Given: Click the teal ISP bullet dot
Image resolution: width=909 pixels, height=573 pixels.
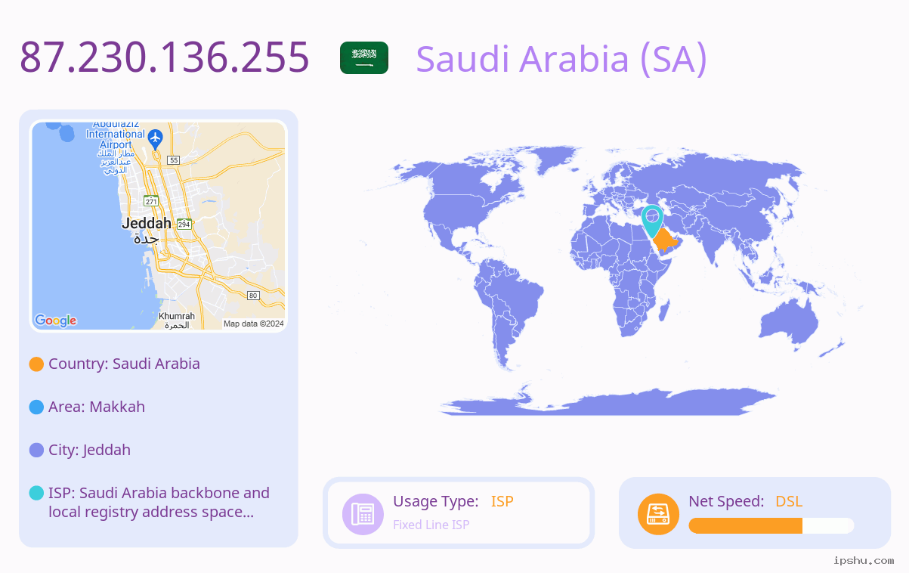Looking at the screenshot, I should tap(36, 493).
